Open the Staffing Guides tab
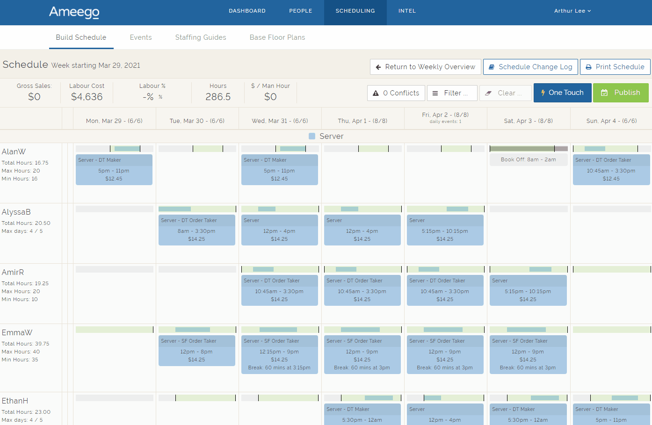 (x=200, y=37)
